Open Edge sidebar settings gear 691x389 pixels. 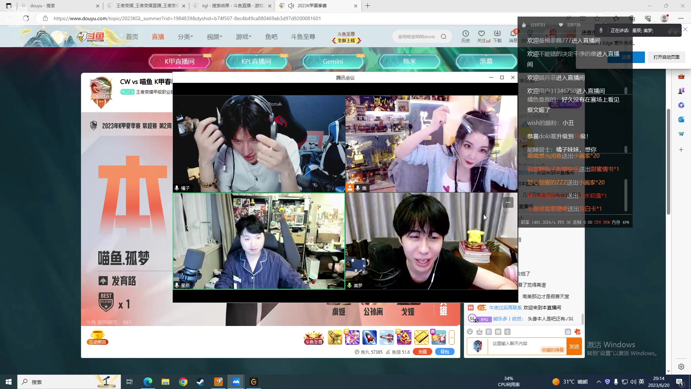(x=681, y=367)
